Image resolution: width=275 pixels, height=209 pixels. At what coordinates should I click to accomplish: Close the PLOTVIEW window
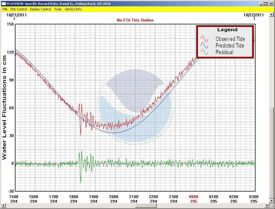[x=271, y=3]
